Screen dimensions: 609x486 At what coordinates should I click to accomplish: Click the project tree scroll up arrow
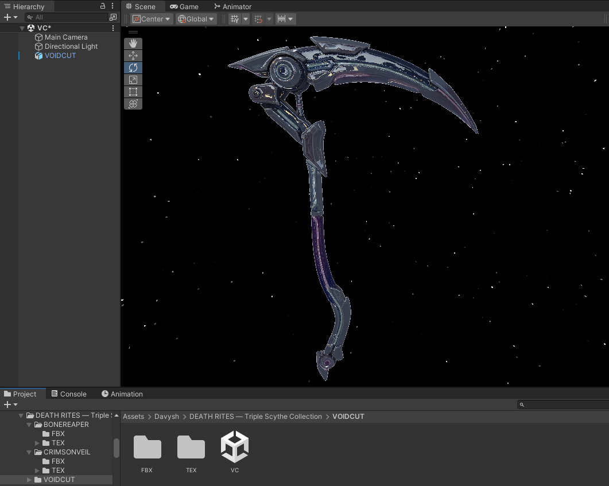pos(116,415)
